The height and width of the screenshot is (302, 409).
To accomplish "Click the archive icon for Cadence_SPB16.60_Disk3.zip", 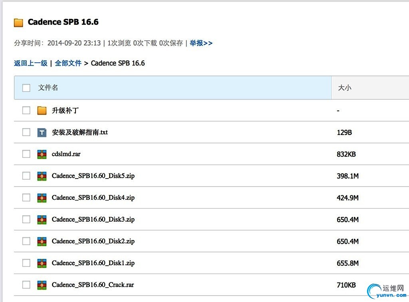I will (42, 220).
